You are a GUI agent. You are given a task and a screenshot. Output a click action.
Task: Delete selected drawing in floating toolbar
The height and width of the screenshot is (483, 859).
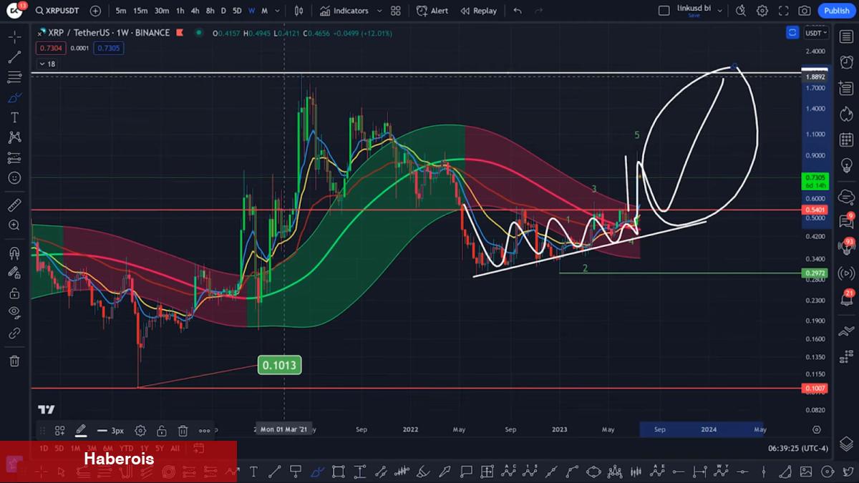[183, 431]
